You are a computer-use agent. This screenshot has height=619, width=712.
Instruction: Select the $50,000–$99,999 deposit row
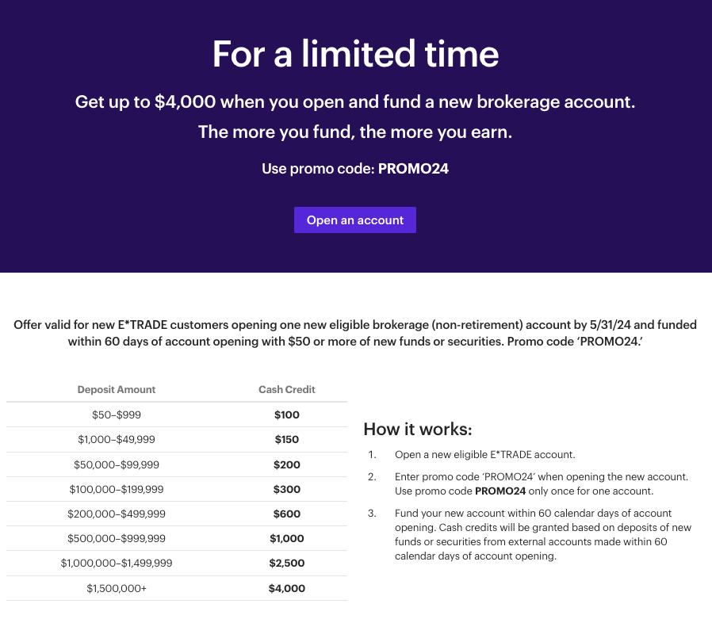click(x=177, y=464)
